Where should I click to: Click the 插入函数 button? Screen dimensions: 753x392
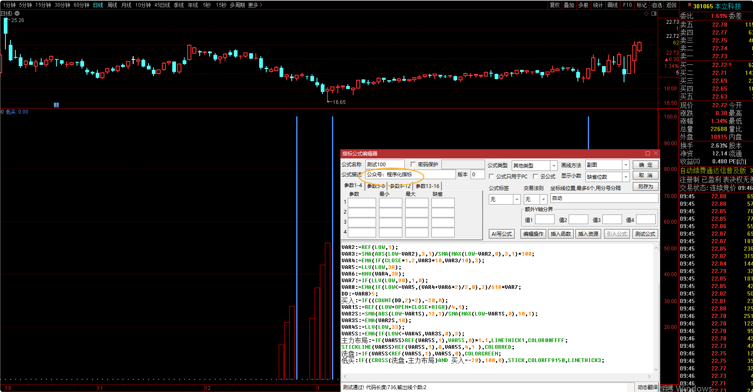[561, 234]
